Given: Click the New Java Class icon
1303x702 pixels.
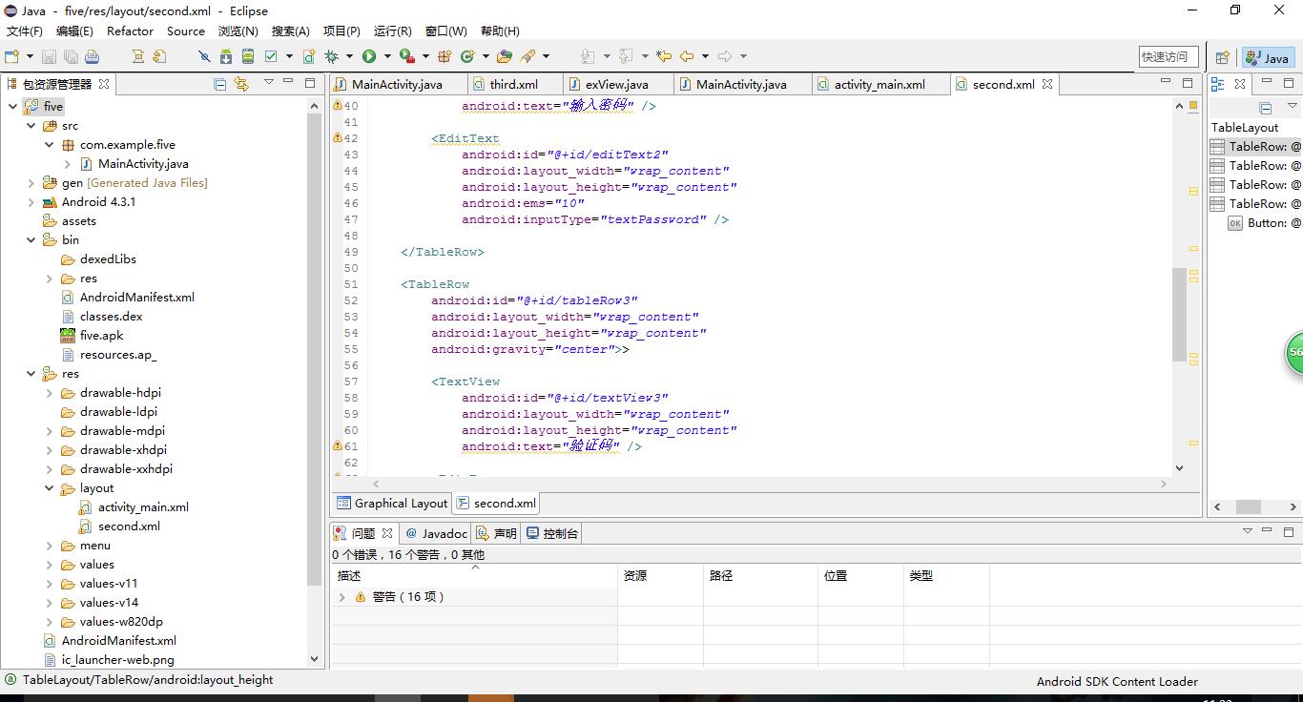Looking at the screenshot, I should coord(467,56).
